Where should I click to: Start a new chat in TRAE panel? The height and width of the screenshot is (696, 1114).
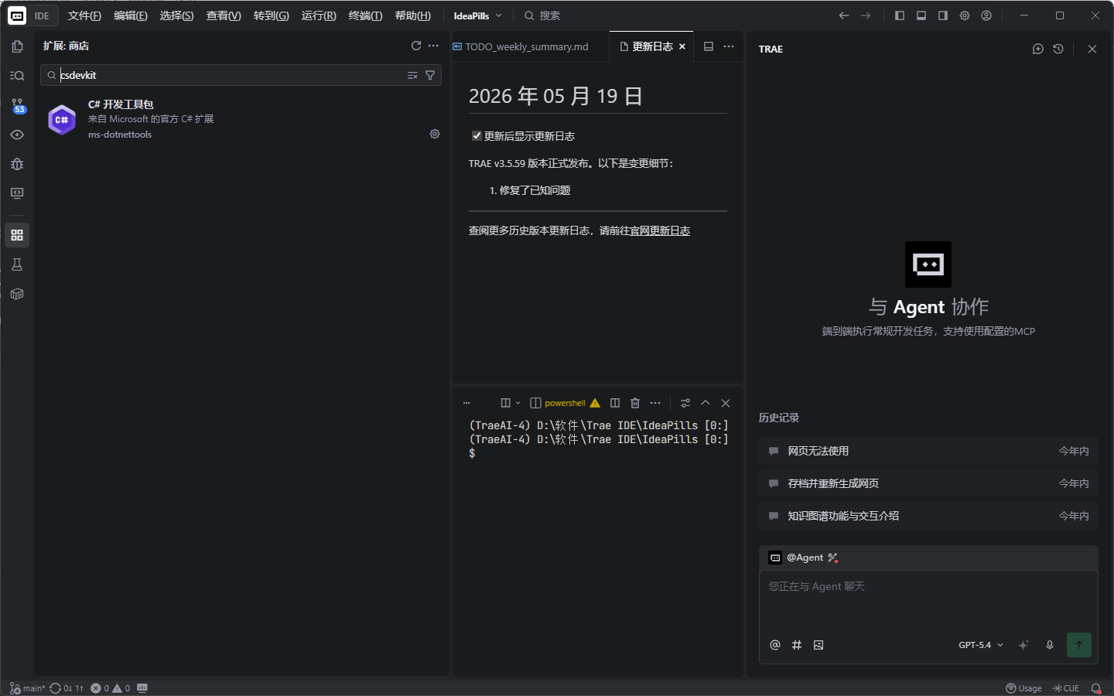(x=1038, y=49)
